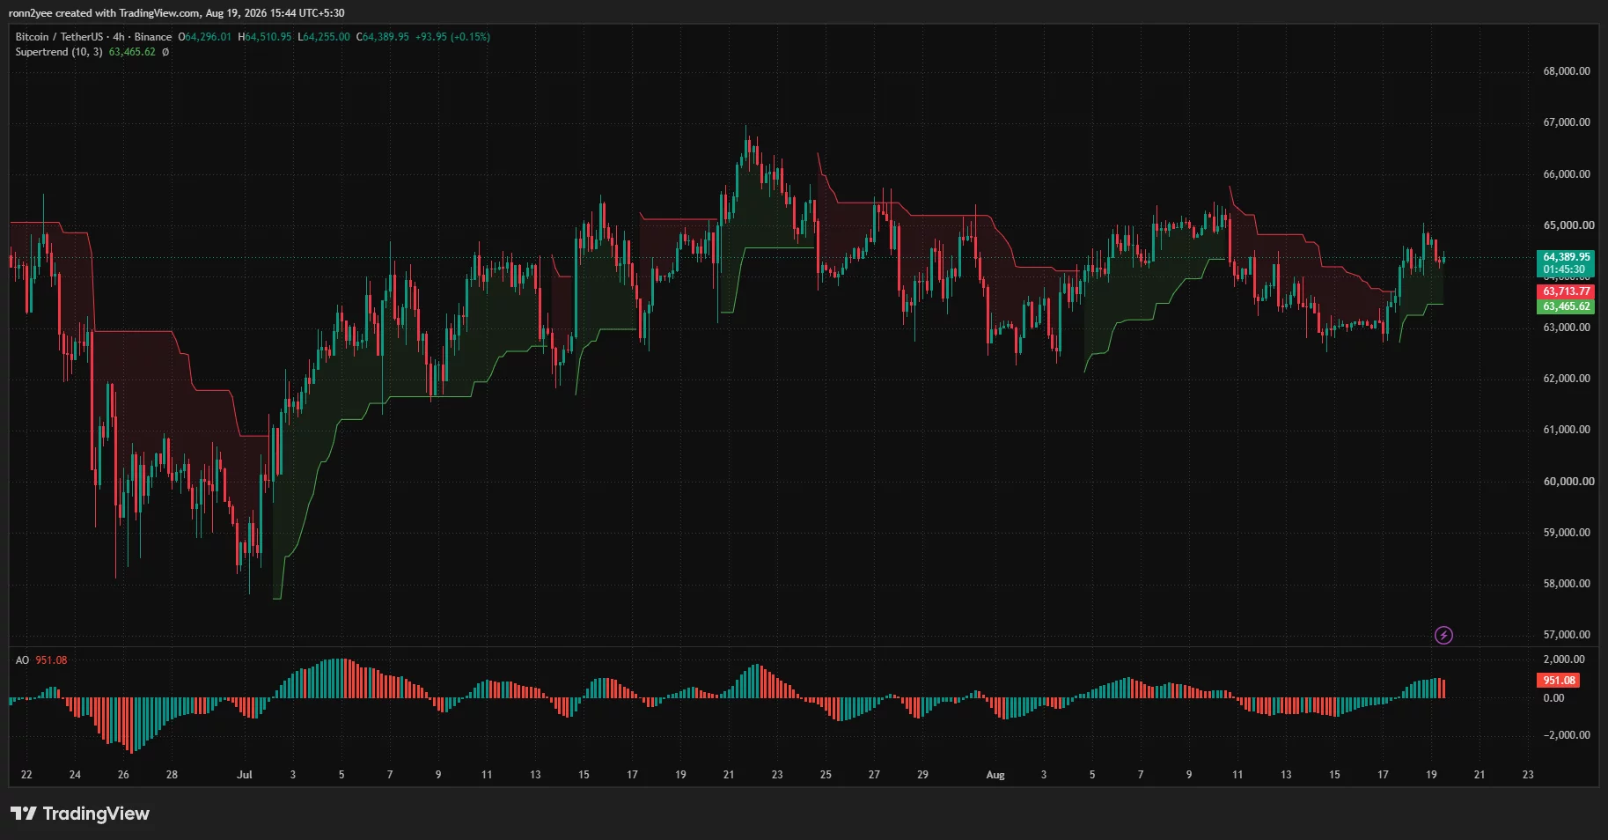The height and width of the screenshot is (840, 1608).
Task: Click the green 63,465.62 axis price label
Action: 1566,306
